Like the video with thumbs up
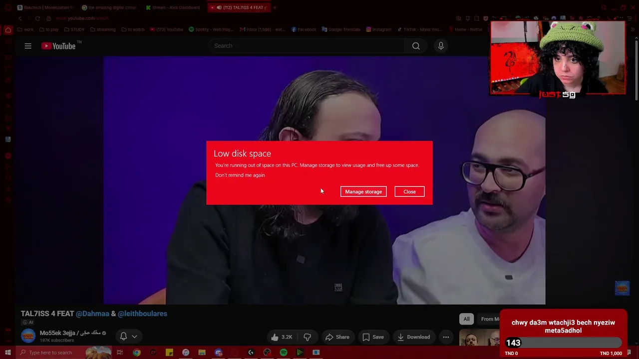The width and height of the screenshot is (639, 359). click(281, 337)
